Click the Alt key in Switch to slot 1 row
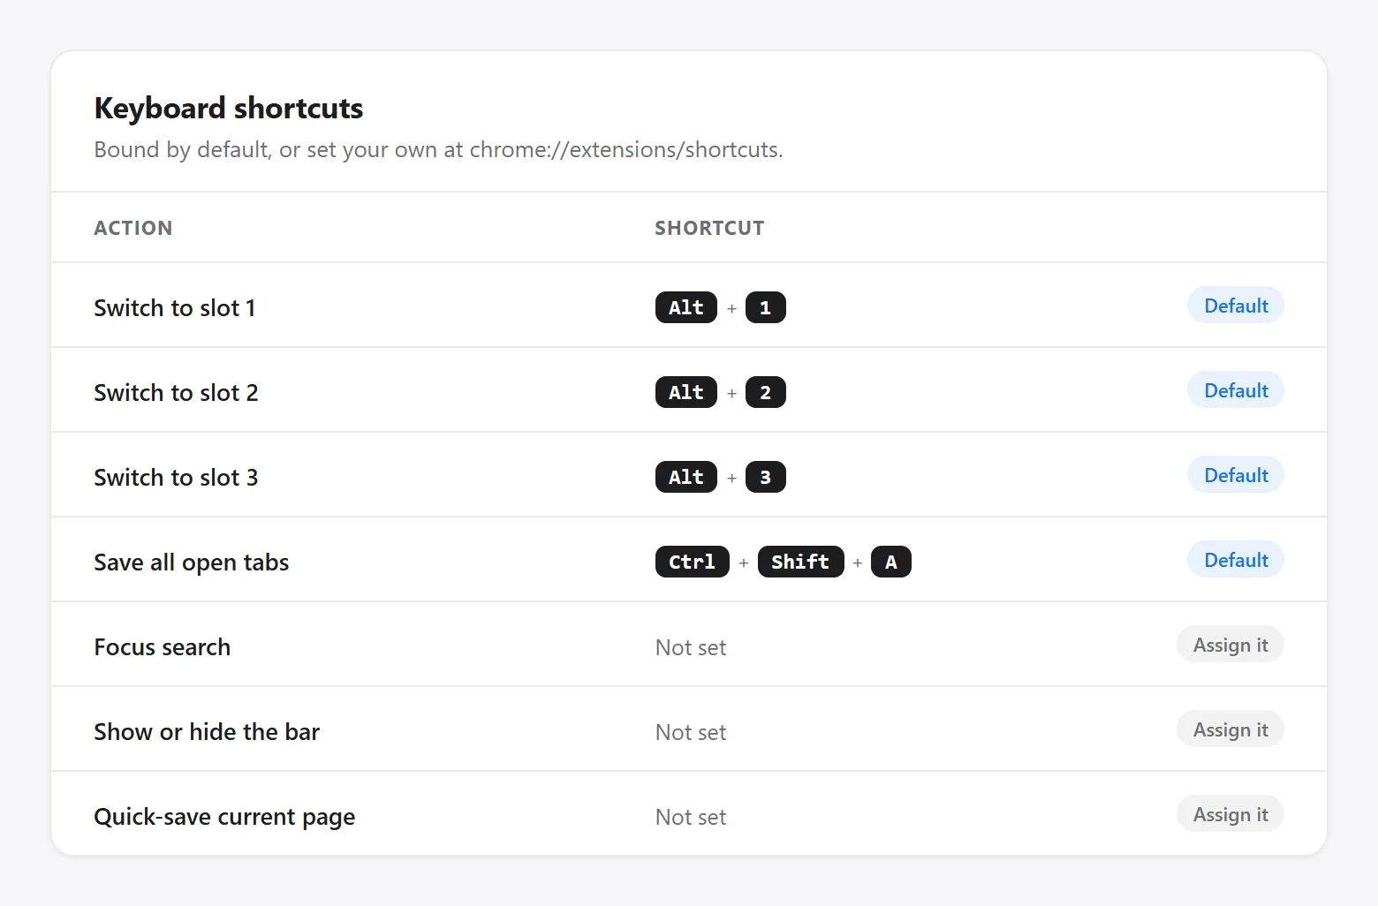Viewport: 1378px width, 906px height. pyautogui.click(x=686, y=307)
